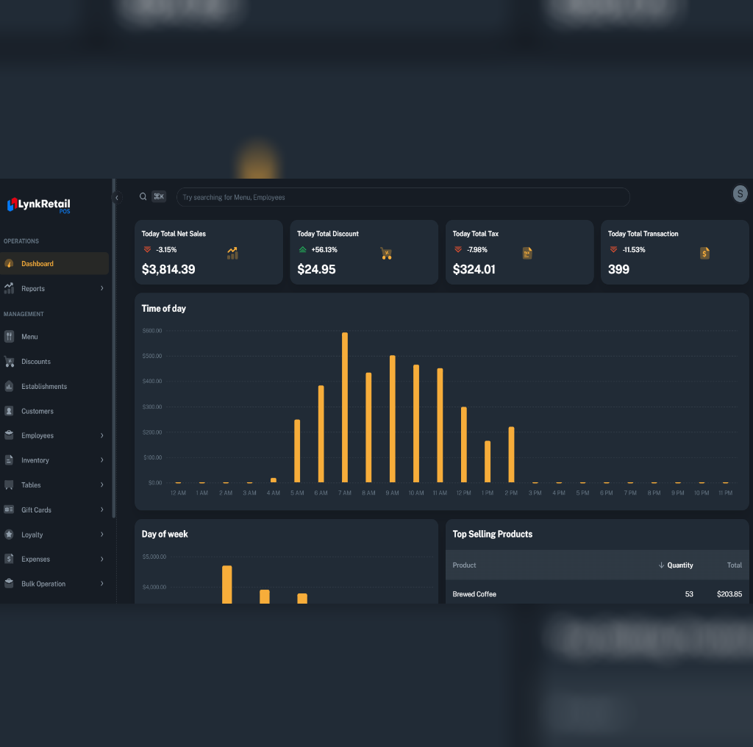Select the Dashboard sidebar item
Image resolution: width=753 pixels, height=747 pixels.
(x=54, y=263)
